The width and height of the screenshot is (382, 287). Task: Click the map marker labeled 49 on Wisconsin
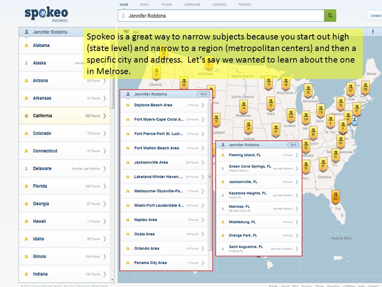(286, 83)
